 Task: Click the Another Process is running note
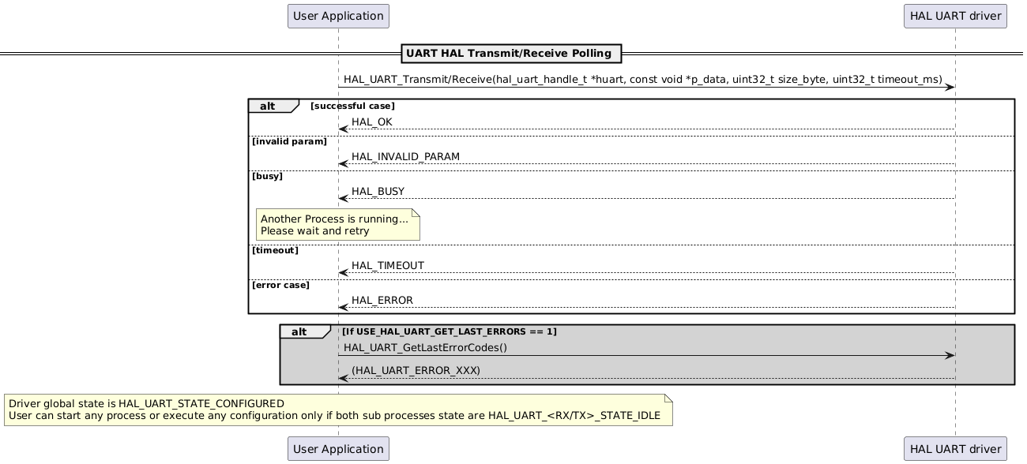[x=338, y=225]
